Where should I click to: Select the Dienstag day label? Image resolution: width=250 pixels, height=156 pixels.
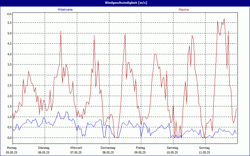coord(44,148)
